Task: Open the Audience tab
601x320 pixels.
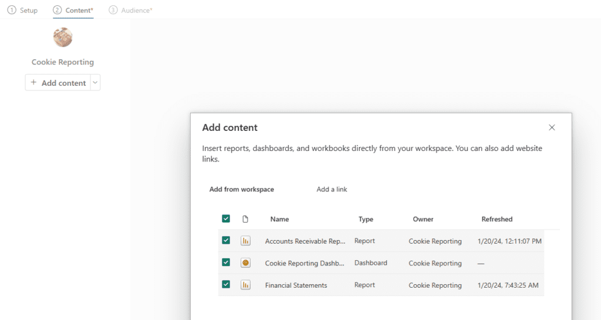Action: click(136, 11)
